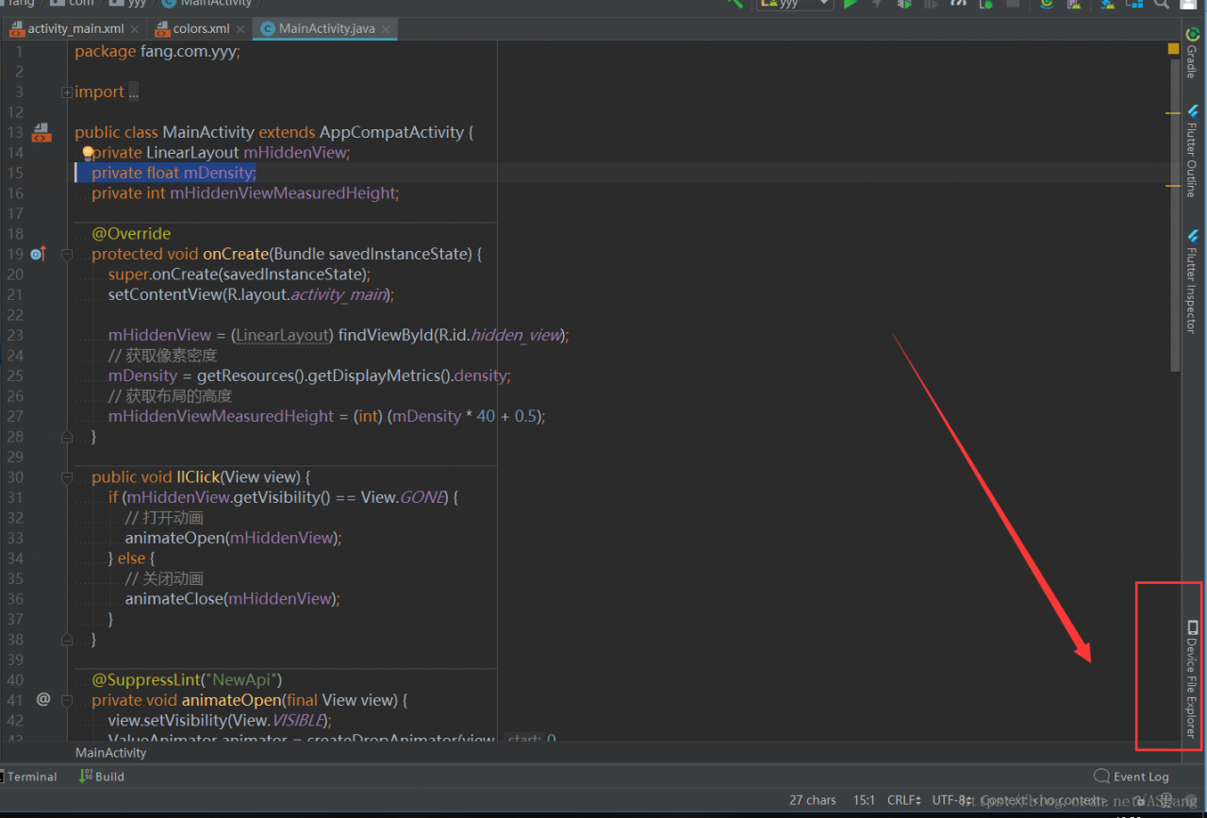Image resolution: width=1207 pixels, height=818 pixels.
Task: Close the activity_main.xml tab
Action: 134,29
